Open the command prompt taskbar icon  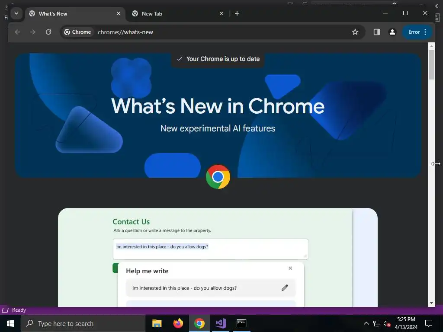point(241,323)
